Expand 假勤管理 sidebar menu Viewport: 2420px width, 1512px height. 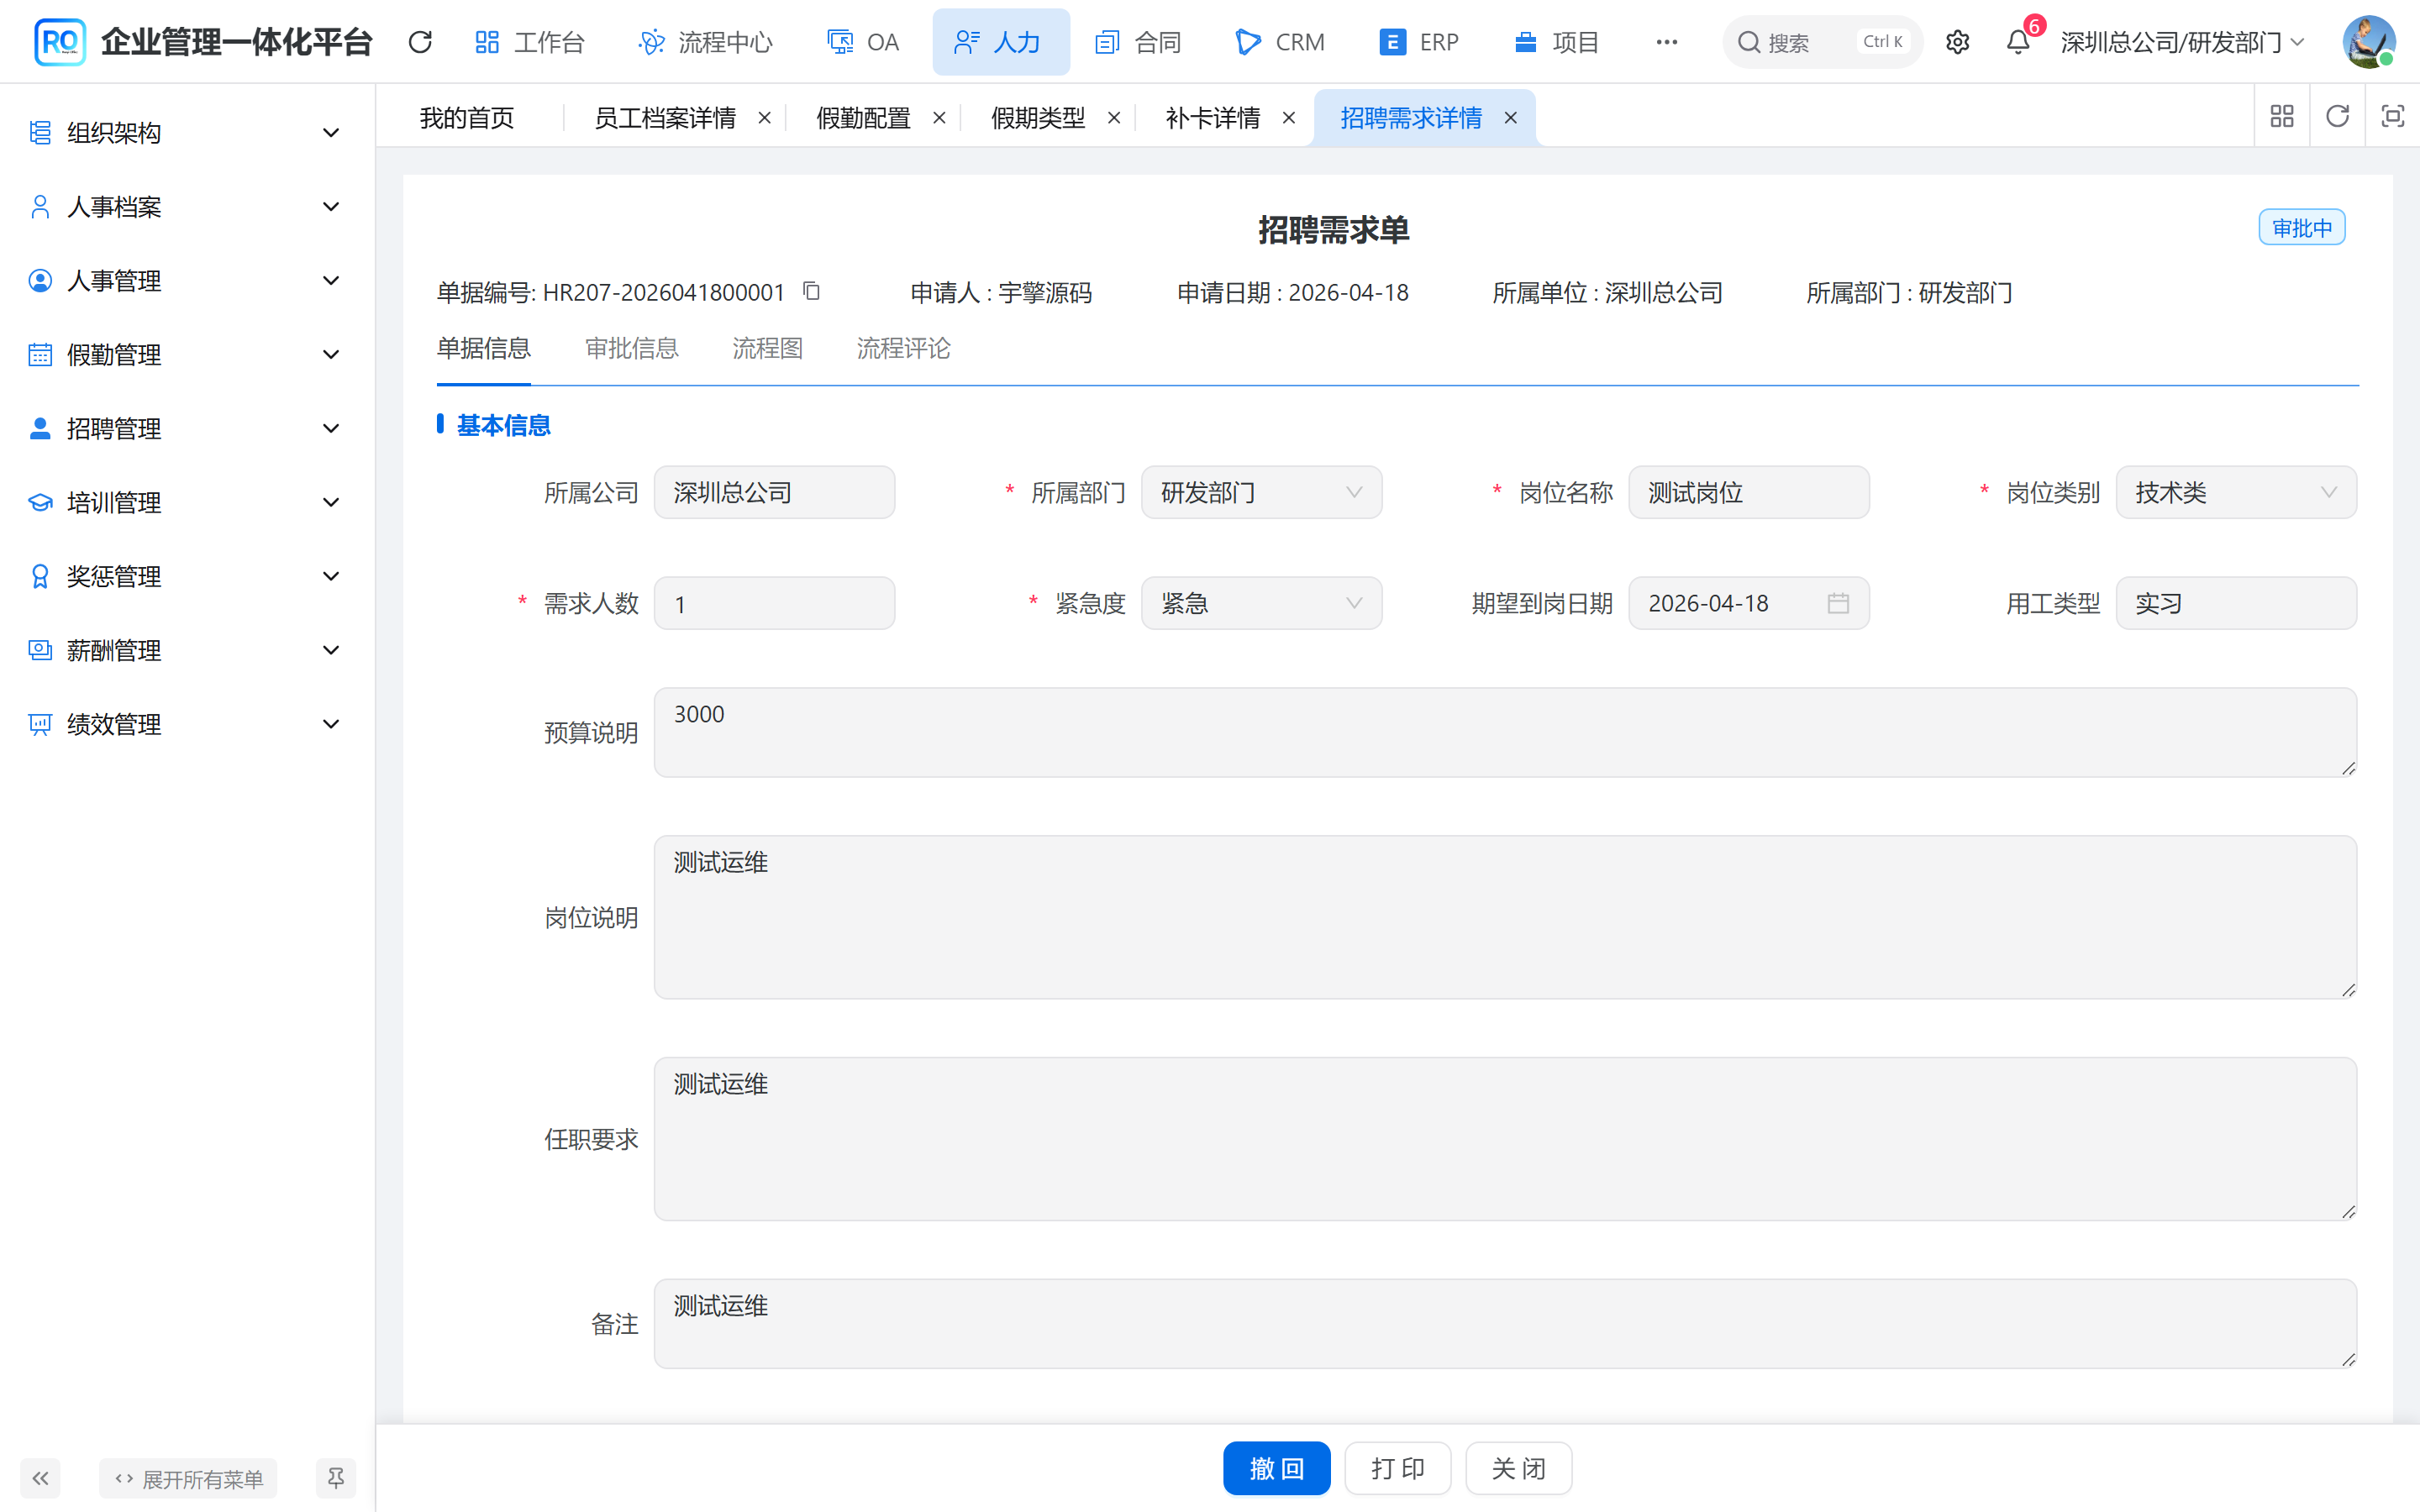point(187,355)
